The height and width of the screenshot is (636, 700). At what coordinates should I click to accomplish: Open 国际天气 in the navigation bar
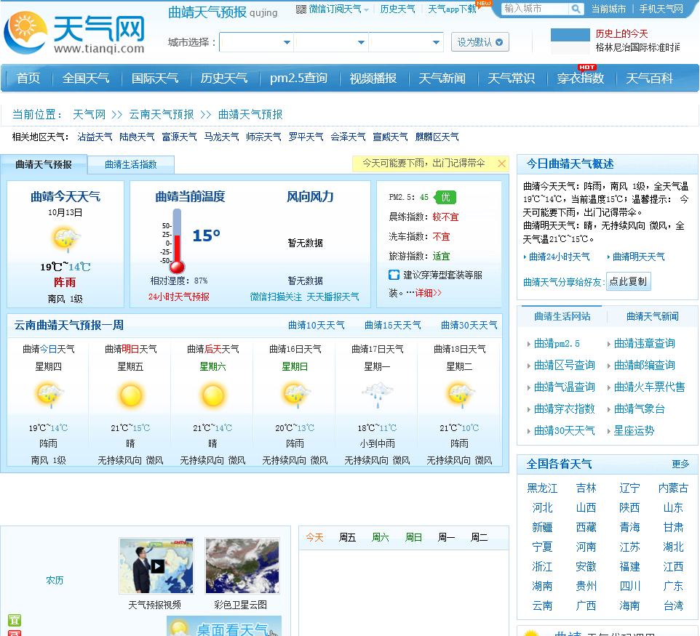point(155,79)
